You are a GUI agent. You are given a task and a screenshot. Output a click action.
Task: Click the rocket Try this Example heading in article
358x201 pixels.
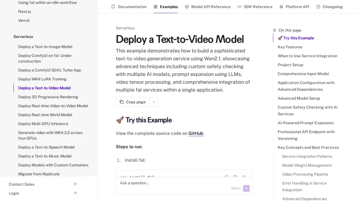144,120
